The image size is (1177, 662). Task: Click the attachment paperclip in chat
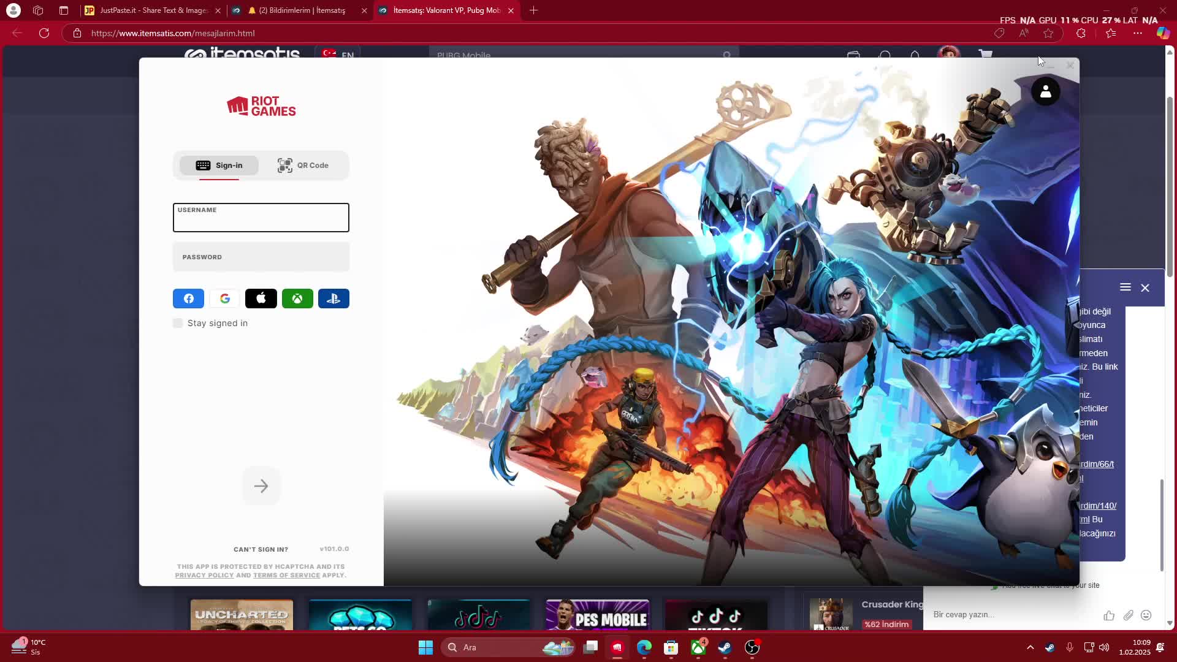point(1128,615)
